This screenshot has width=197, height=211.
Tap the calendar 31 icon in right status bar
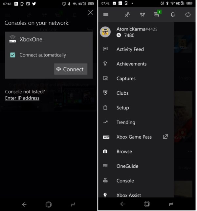tap(120, 3)
